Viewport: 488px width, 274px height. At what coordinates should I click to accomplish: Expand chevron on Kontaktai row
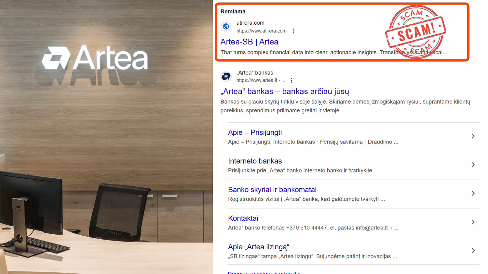473,222
